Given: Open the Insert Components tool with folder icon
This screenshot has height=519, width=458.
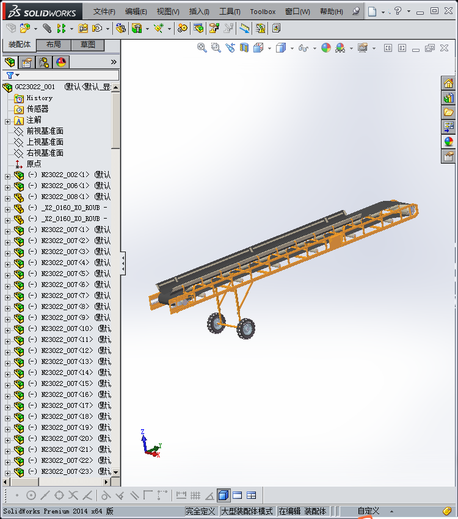Looking at the screenshot, I should [25, 29].
